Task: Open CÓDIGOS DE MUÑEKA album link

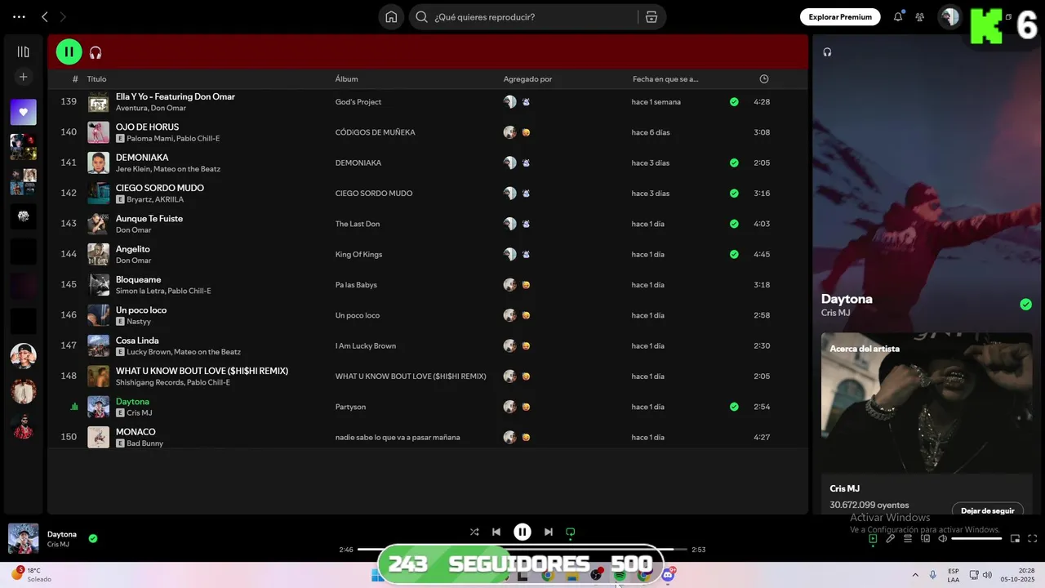Action: pos(375,132)
